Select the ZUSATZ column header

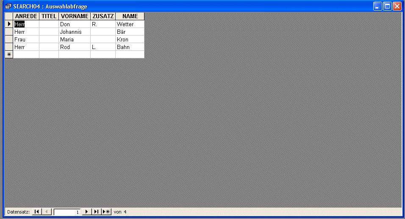click(x=103, y=16)
